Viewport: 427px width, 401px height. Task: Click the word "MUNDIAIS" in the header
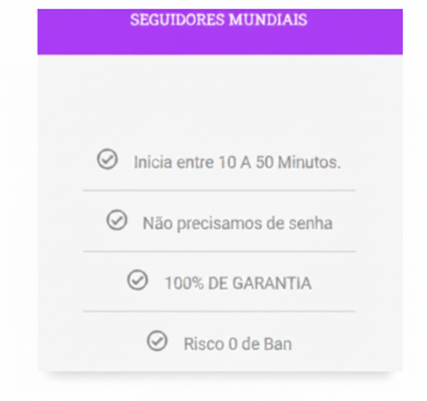click(268, 20)
